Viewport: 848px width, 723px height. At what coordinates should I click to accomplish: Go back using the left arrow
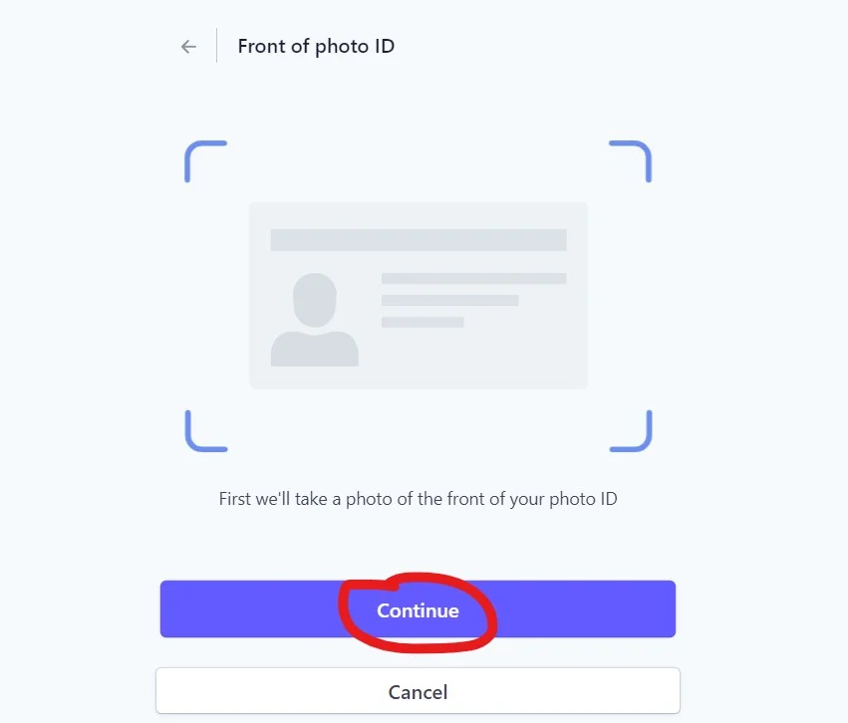pos(188,47)
